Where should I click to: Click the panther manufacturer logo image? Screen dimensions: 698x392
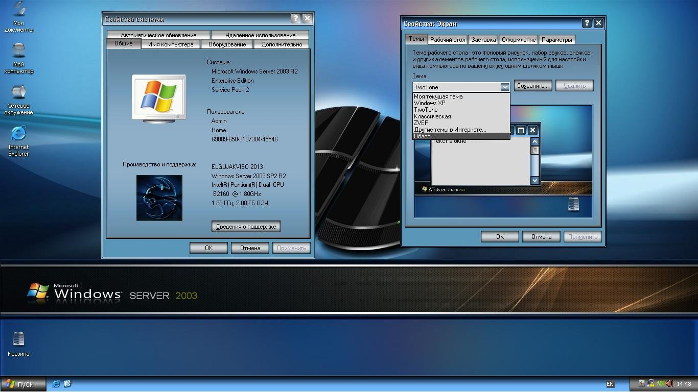[159, 198]
